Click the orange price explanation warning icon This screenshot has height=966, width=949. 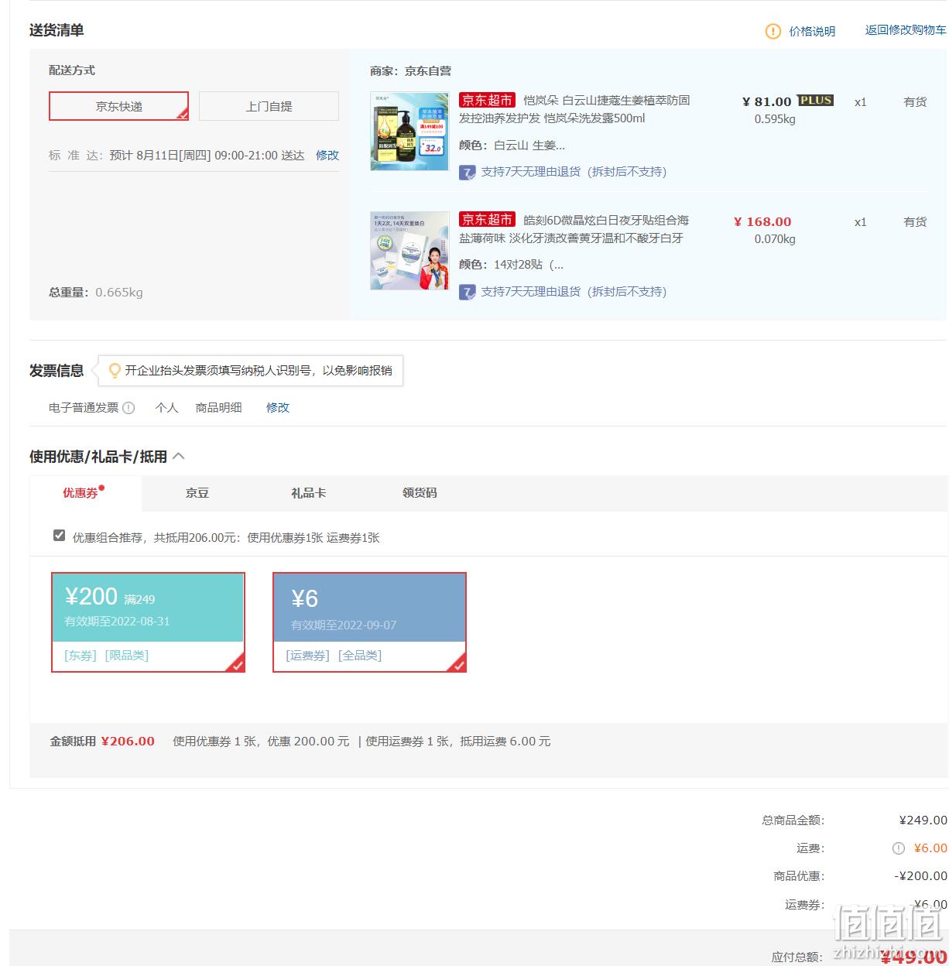(x=773, y=31)
